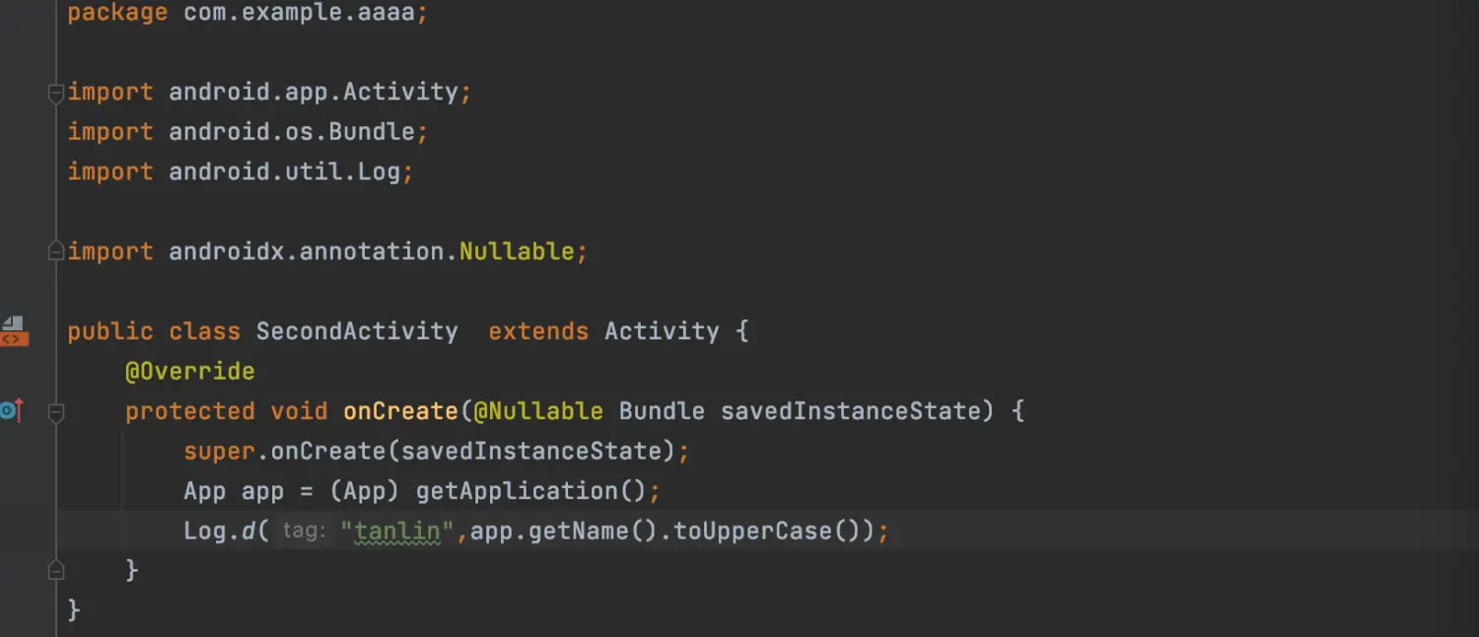The height and width of the screenshot is (637, 1479).
Task: Click the (App) cast expression
Action: click(x=365, y=491)
